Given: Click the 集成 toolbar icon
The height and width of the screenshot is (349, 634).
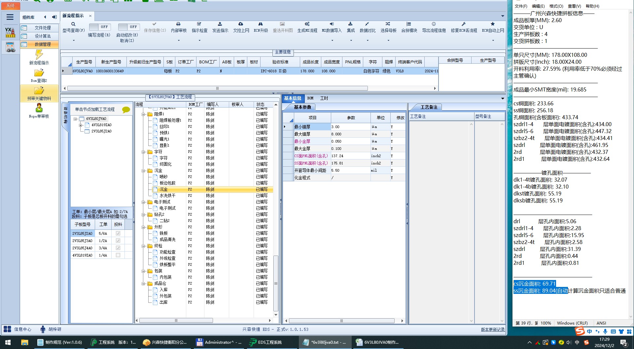Looking at the screenshot, I should [350, 24].
